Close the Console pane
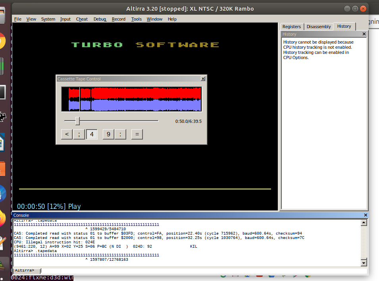 (x=366, y=215)
